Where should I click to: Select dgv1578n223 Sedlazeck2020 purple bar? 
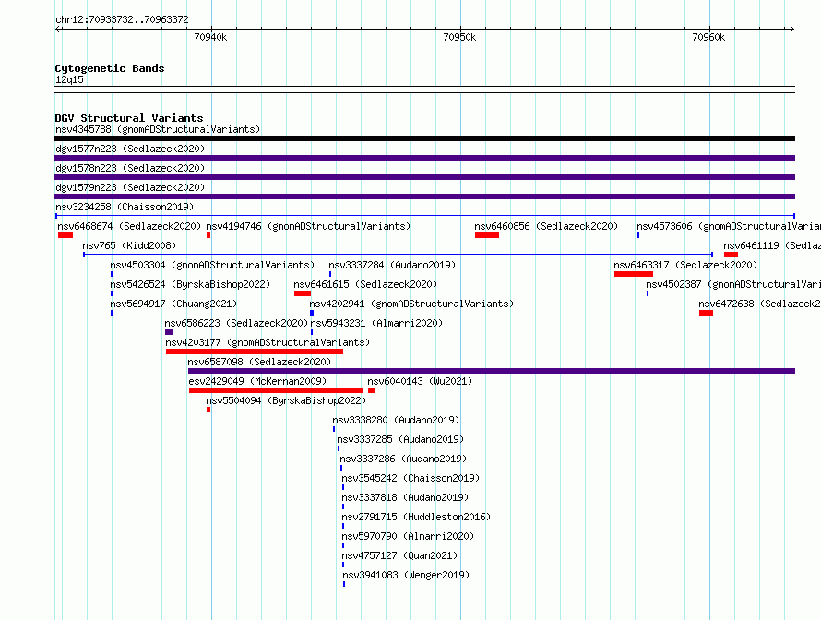[424, 177]
